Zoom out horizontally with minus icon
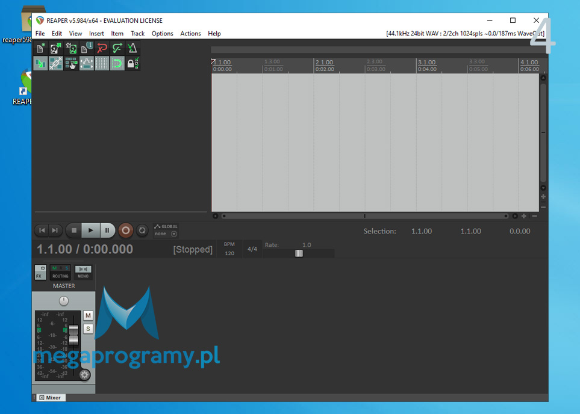This screenshot has height=414, width=580. click(x=534, y=216)
